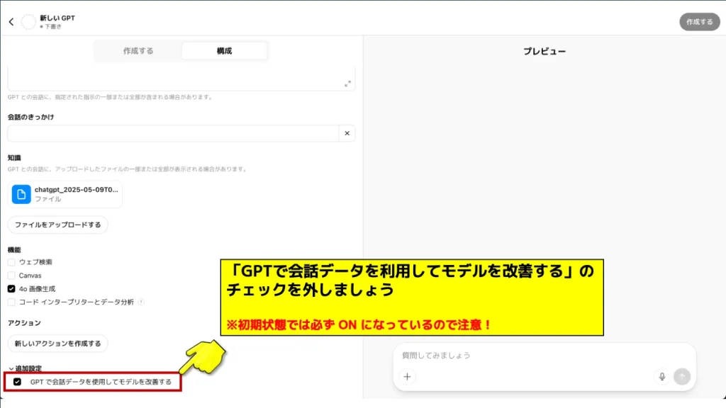Viewport: 726px width, 408px height.
Task: Enable コード インタープリターとデータ分析 checkbox
Action: (11, 302)
